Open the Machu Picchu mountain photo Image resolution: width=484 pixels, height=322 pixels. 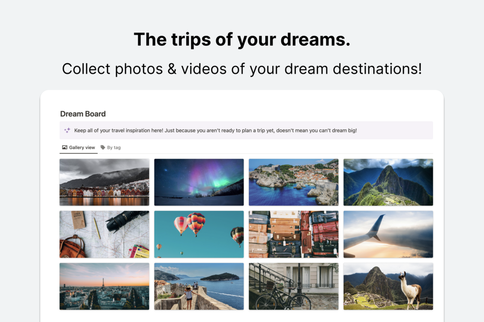[x=388, y=182]
